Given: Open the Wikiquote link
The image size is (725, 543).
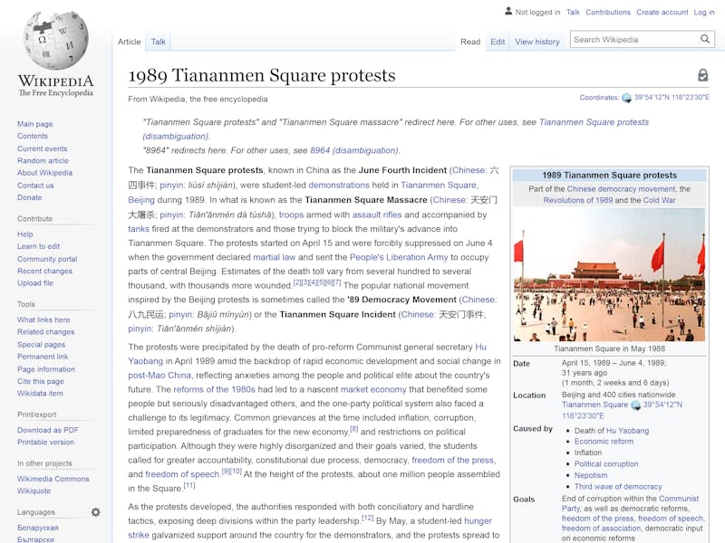Looking at the screenshot, I should point(34,491).
